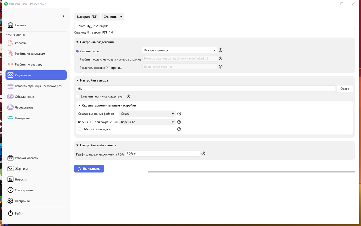Open the Каждая страница dropdown
The height and width of the screenshot is (226, 361).
(x=180, y=50)
